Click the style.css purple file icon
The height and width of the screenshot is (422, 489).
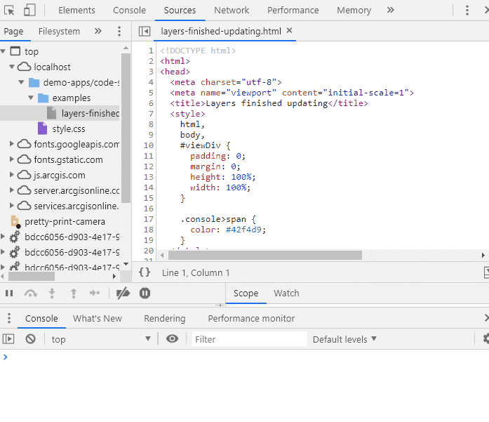point(42,128)
